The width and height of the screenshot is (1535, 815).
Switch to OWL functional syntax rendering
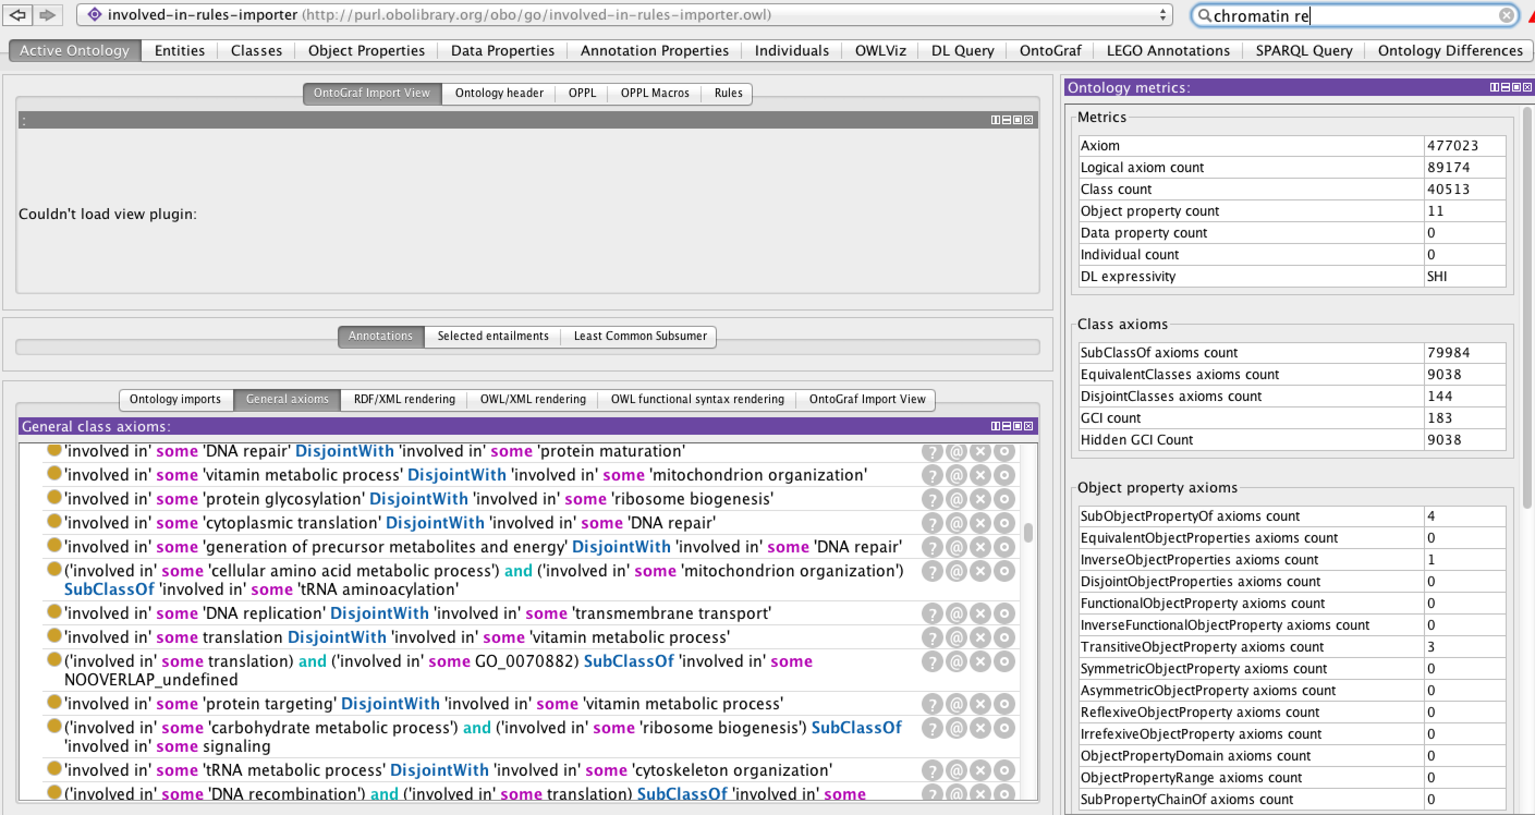coord(697,399)
